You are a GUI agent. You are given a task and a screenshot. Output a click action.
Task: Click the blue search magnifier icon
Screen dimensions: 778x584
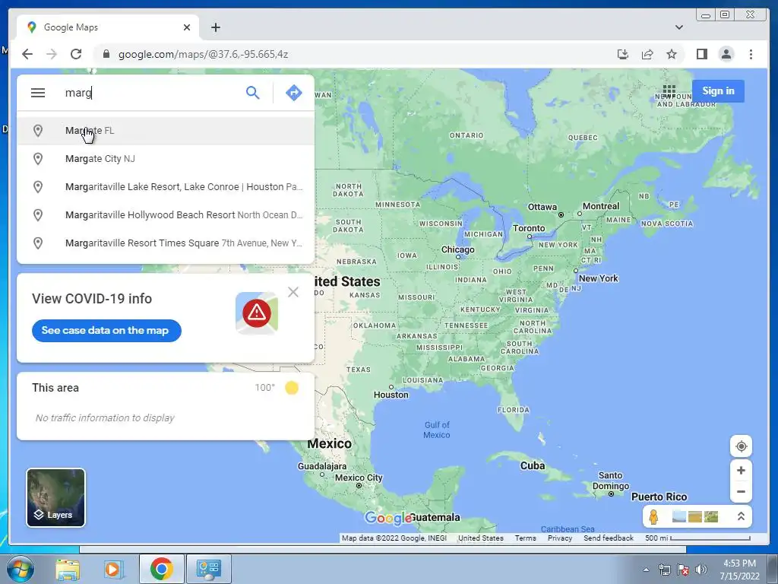click(252, 92)
